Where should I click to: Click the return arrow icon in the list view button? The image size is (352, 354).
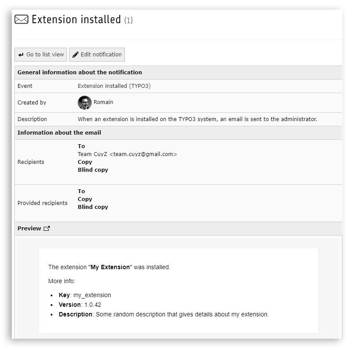point(21,55)
